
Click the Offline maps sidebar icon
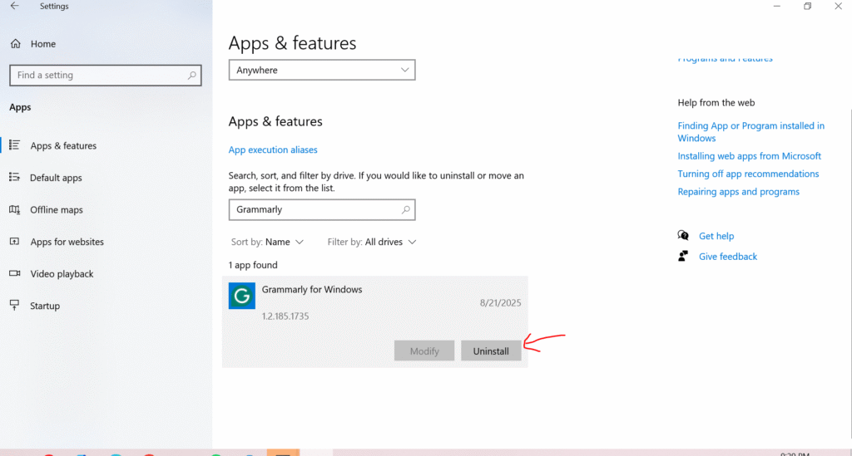(x=14, y=210)
